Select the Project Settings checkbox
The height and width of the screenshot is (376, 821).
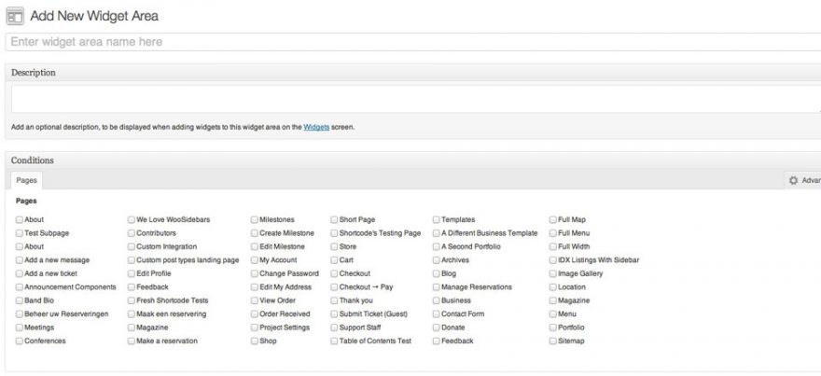click(x=255, y=327)
